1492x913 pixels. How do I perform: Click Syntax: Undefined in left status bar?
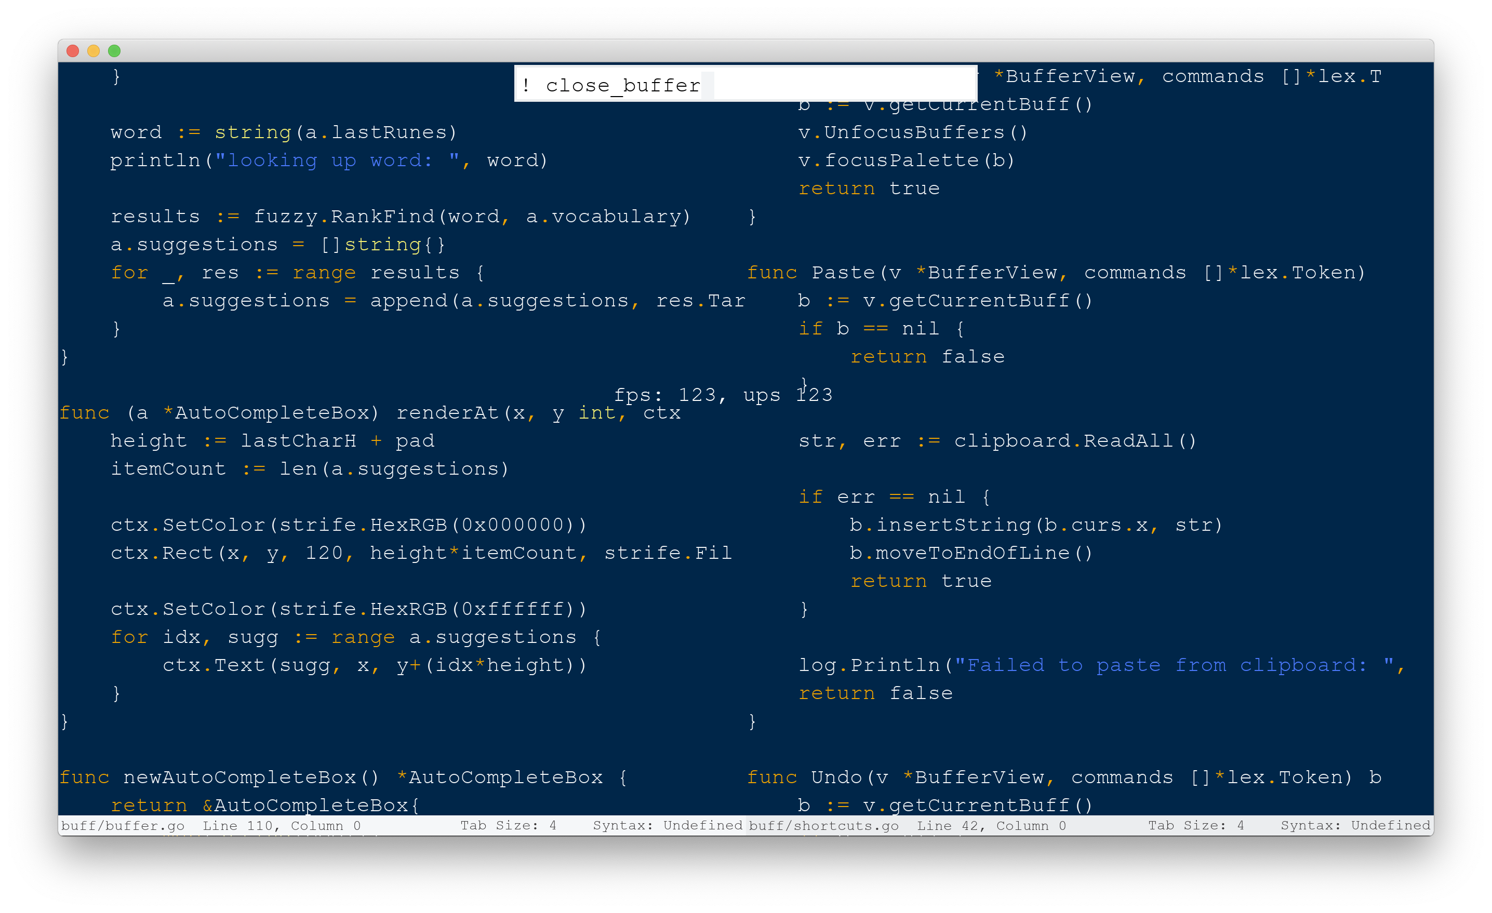[667, 826]
